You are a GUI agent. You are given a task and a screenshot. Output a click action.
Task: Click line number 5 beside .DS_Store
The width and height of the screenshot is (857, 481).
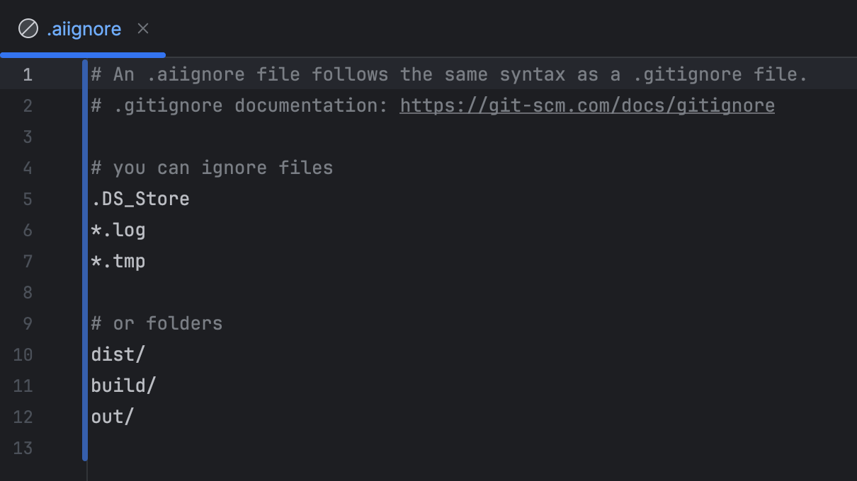[x=28, y=199]
